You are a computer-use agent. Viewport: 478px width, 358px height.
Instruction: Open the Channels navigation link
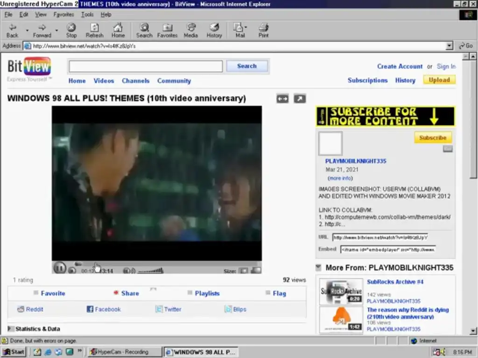pos(136,81)
